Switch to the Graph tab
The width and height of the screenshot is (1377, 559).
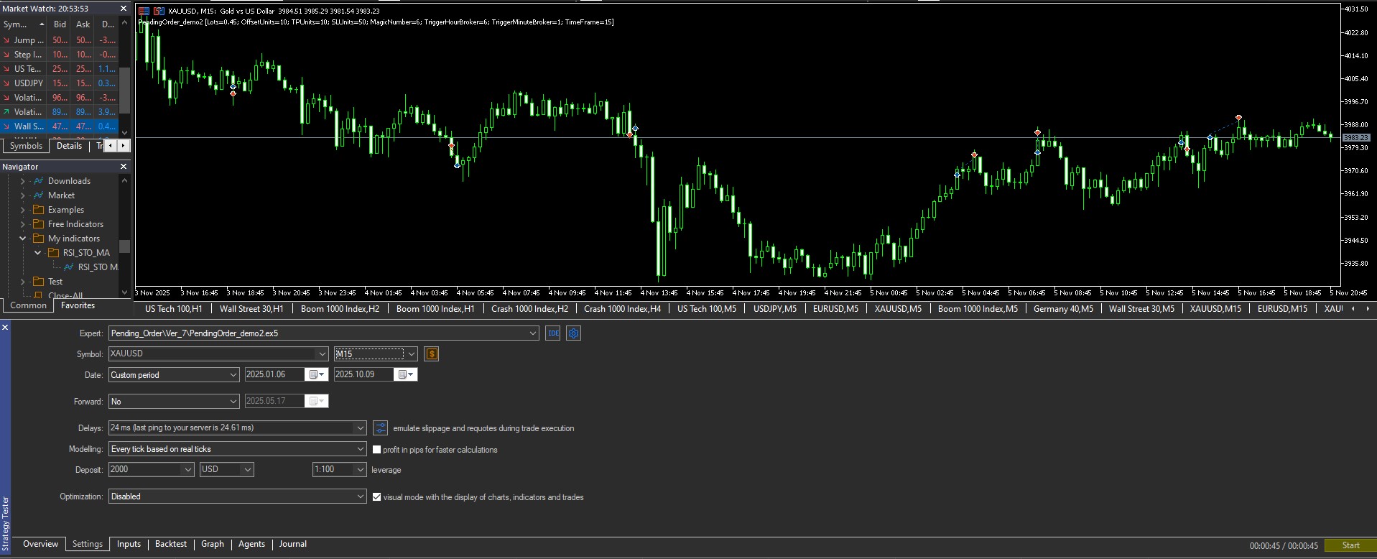tap(213, 545)
